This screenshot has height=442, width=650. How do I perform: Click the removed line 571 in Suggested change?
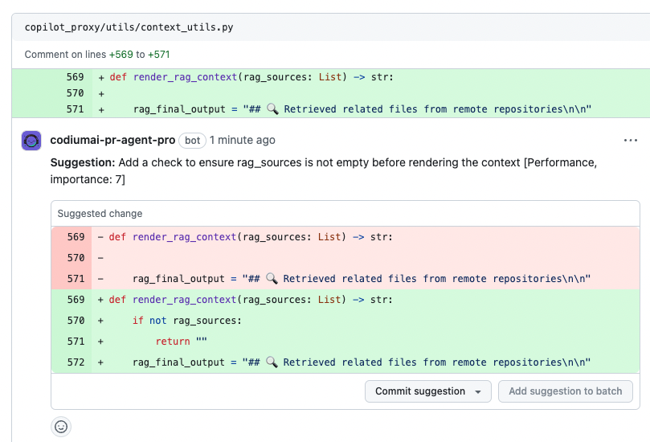tap(362, 279)
